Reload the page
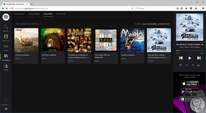This screenshot has height=113, width=206. pyautogui.click(x=132, y=8)
